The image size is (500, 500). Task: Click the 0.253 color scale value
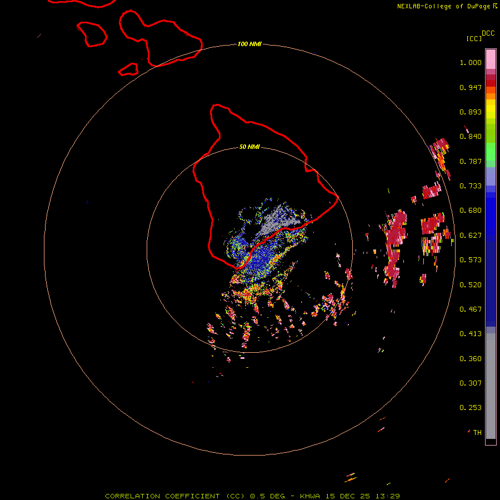click(x=471, y=408)
